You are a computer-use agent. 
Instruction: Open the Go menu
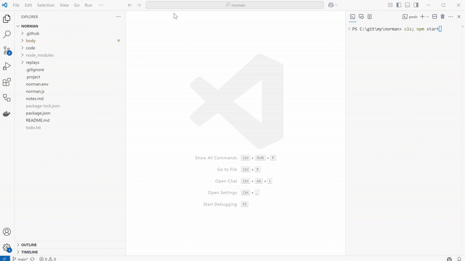coord(77,5)
